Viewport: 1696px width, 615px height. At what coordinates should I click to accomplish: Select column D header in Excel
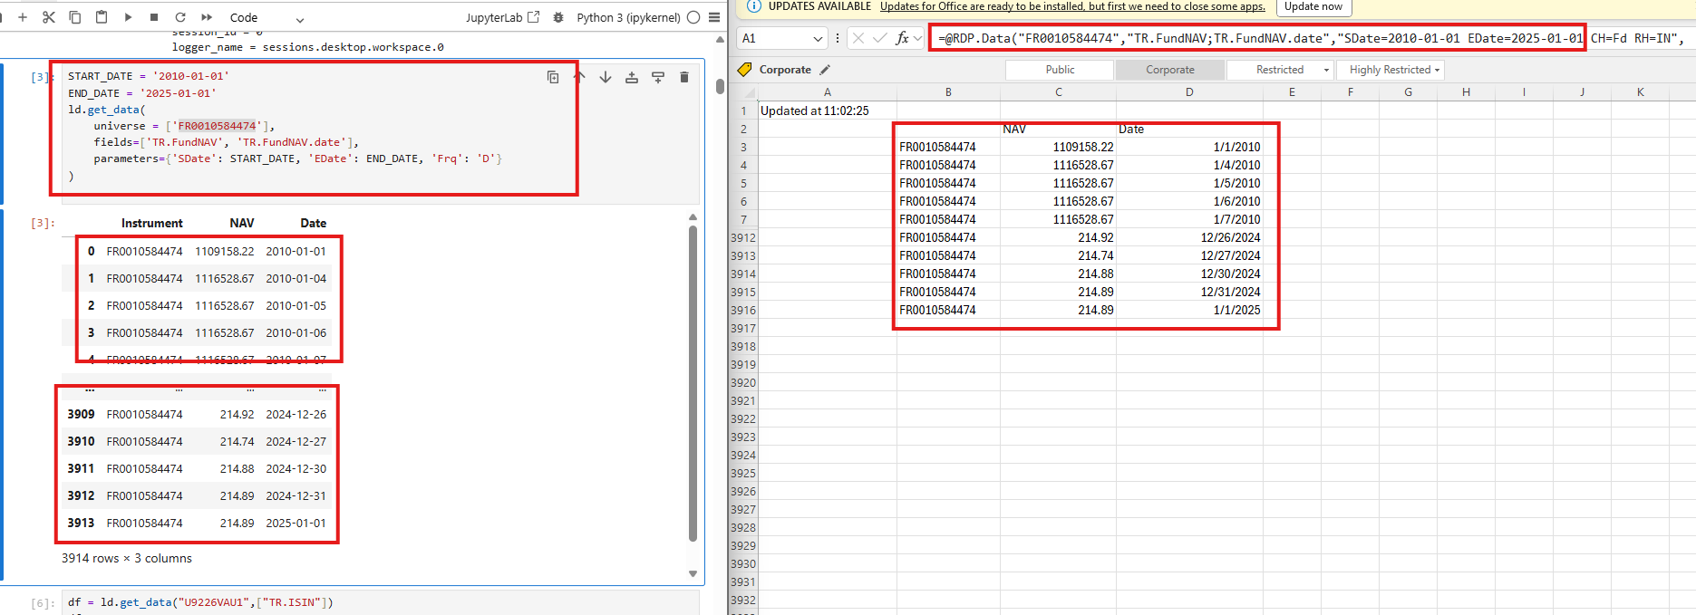pos(1189,92)
